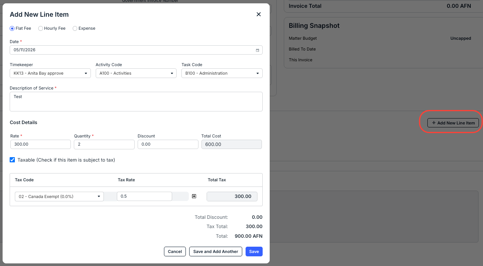The width and height of the screenshot is (483, 266).
Task: Choose the Expense radio option
Action: (x=75, y=28)
